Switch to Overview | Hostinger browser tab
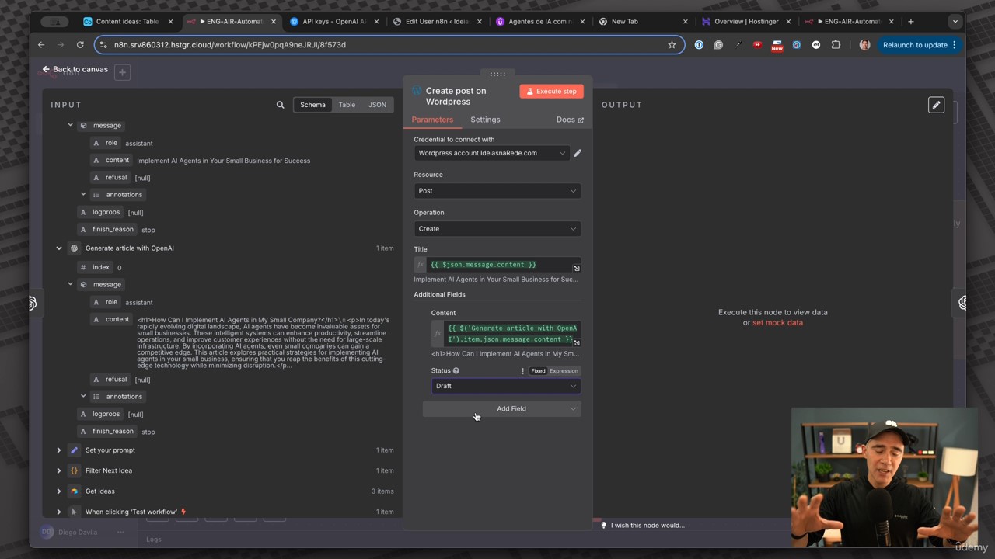Viewport: 995px width, 559px height. point(746,22)
